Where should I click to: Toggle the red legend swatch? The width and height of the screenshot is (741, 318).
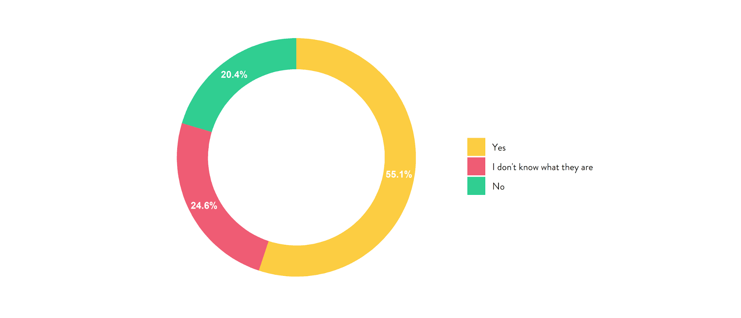476,166
